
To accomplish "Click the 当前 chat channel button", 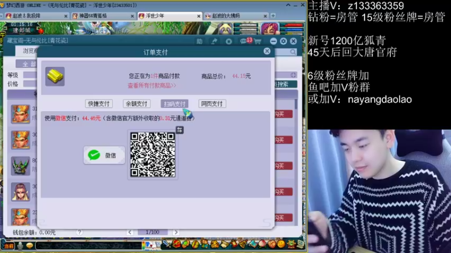I will coord(8,246).
